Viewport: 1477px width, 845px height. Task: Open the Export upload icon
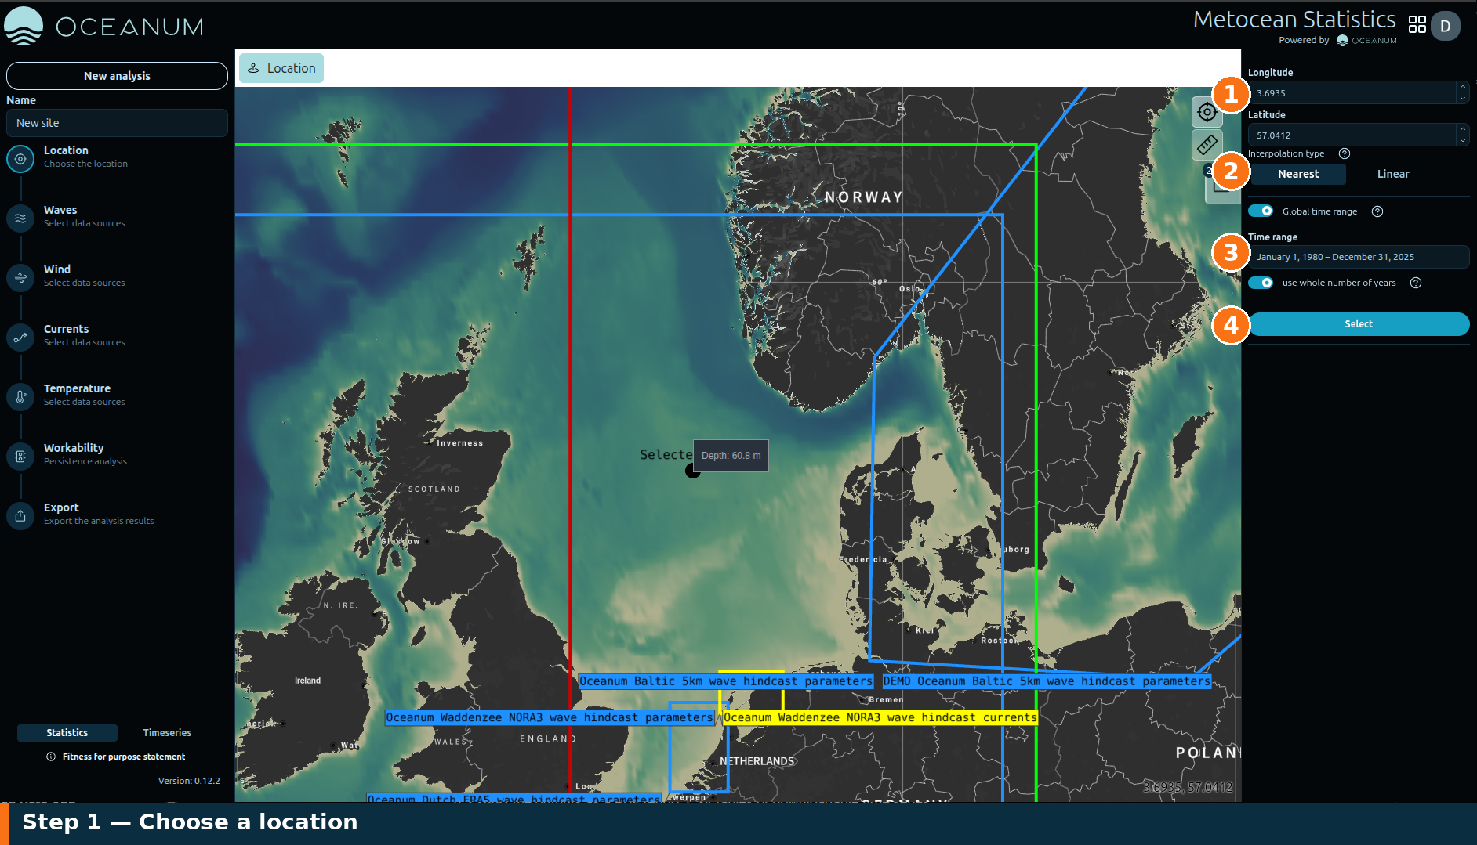pyautogui.click(x=20, y=516)
